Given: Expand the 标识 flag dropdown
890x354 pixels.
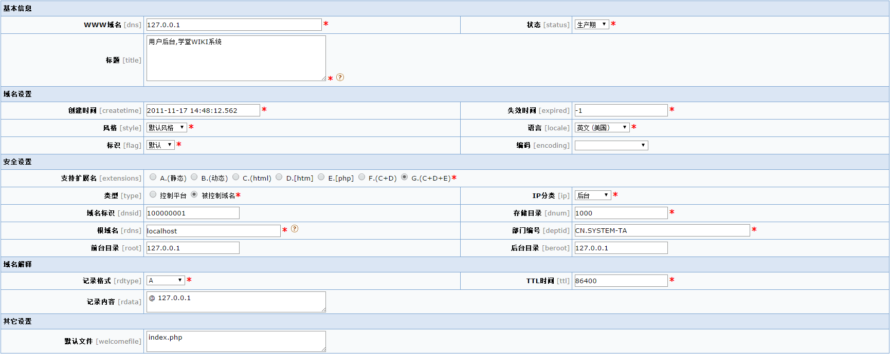Looking at the screenshot, I should 160,145.
